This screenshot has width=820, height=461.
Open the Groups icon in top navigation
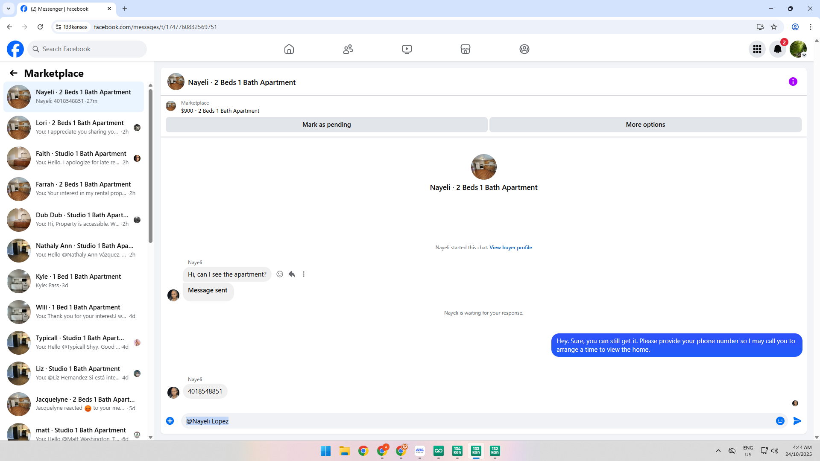click(x=524, y=49)
